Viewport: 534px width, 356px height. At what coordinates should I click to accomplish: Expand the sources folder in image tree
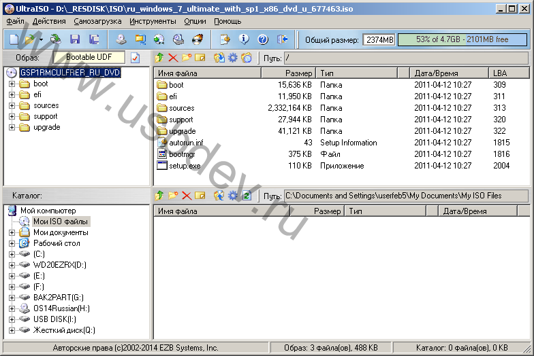(x=12, y=106)
